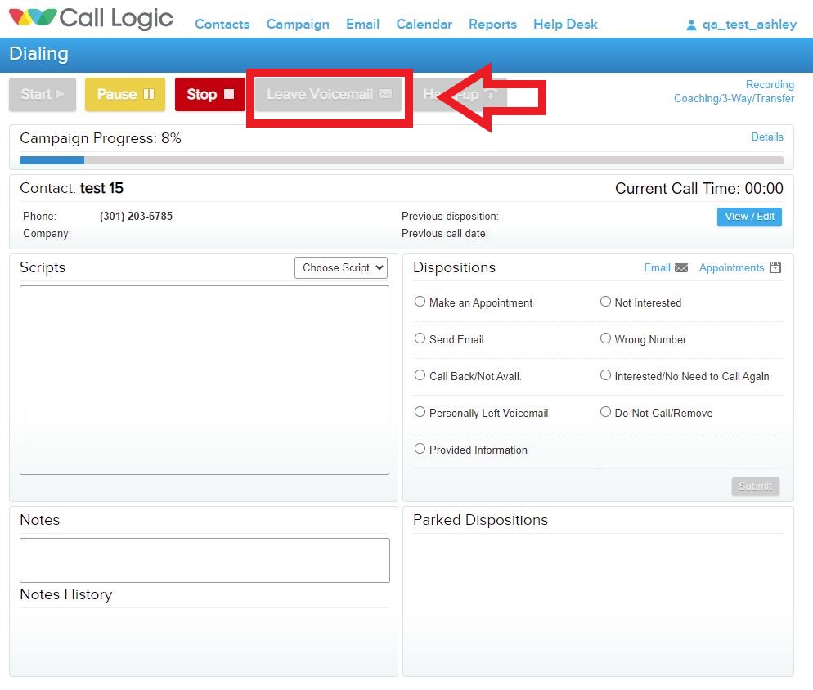Click the user profile icon
This screenshot has width=813, height=690.
(x=691, y=25)
